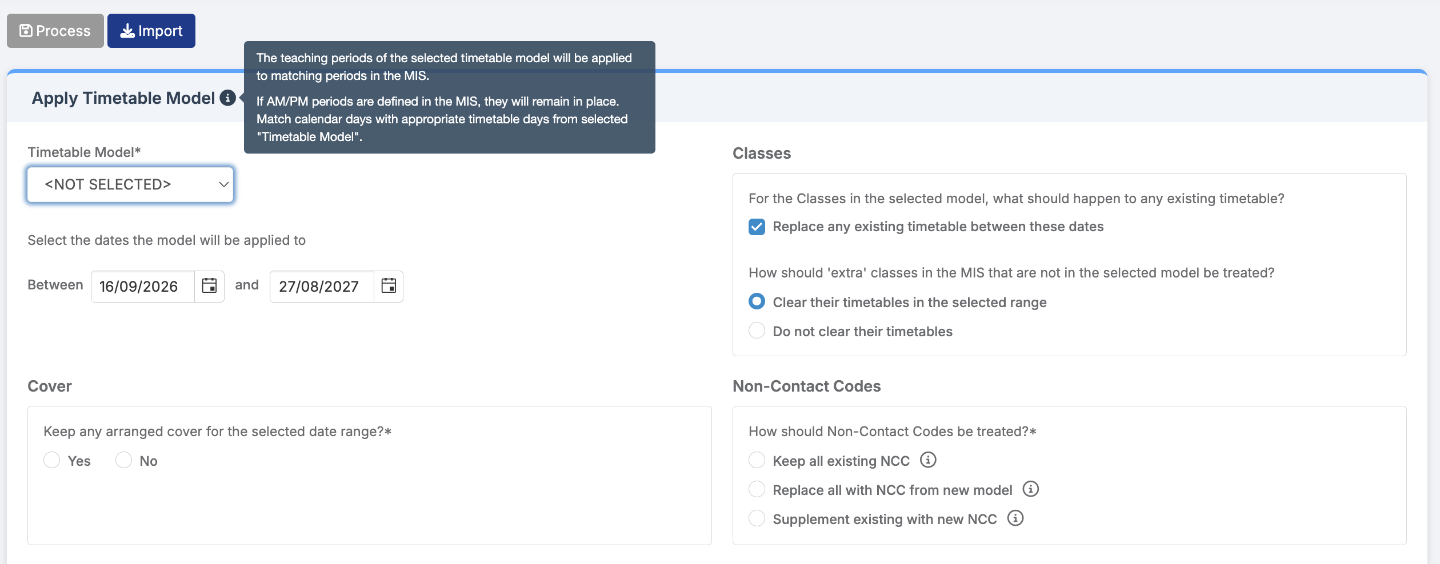Select Clear their timetables in the selected range
This screenshot has width=1440, height=564.
(x=757, y=301)
